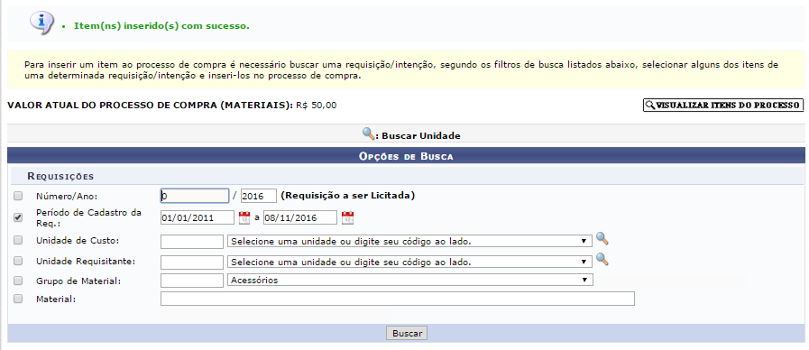809x350 pixels.
Task: Click the Buscar button
Action: click(407, 333)
